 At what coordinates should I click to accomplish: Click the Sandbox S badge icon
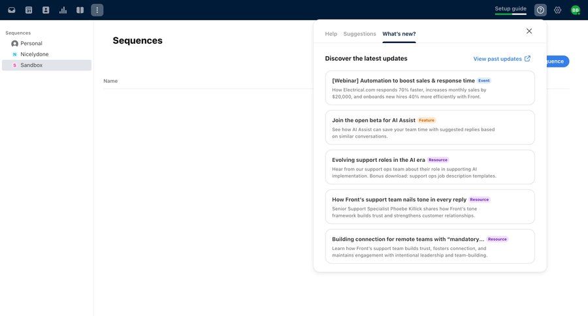click(14, 65)
